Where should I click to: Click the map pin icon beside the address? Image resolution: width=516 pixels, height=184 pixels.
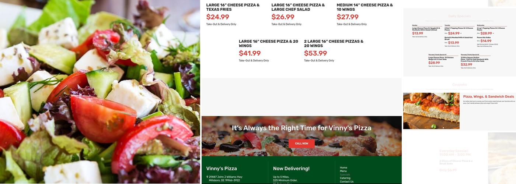pyautogui.click(x=207, y=177)
